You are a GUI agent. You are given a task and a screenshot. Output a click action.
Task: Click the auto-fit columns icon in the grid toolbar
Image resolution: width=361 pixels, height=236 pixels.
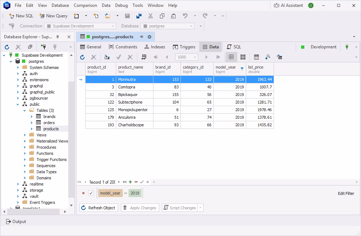click(x=144, y=57)
